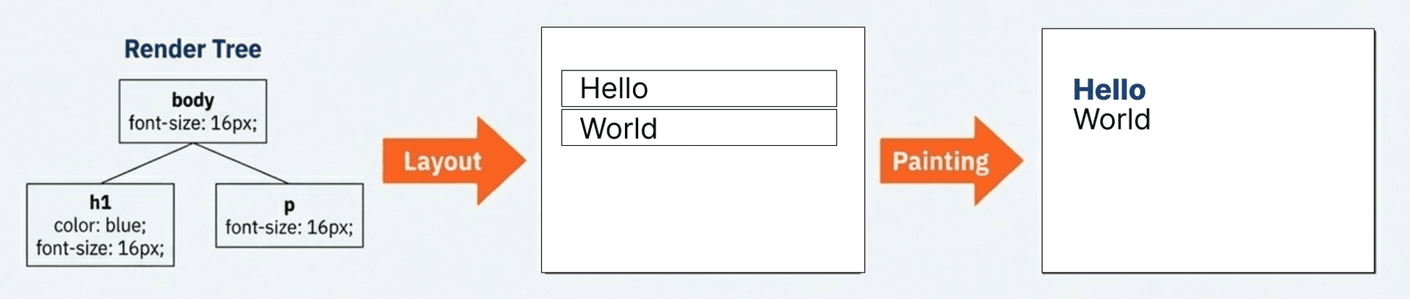Select the h1 node box
The width and height of the screenshot is (1410, 299).
click(x=100, y=225)
